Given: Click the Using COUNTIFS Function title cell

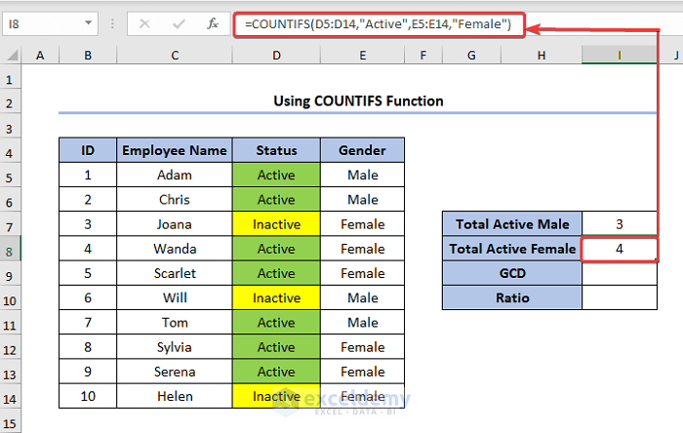Looking at the screenshot, I should click(357, 100).
